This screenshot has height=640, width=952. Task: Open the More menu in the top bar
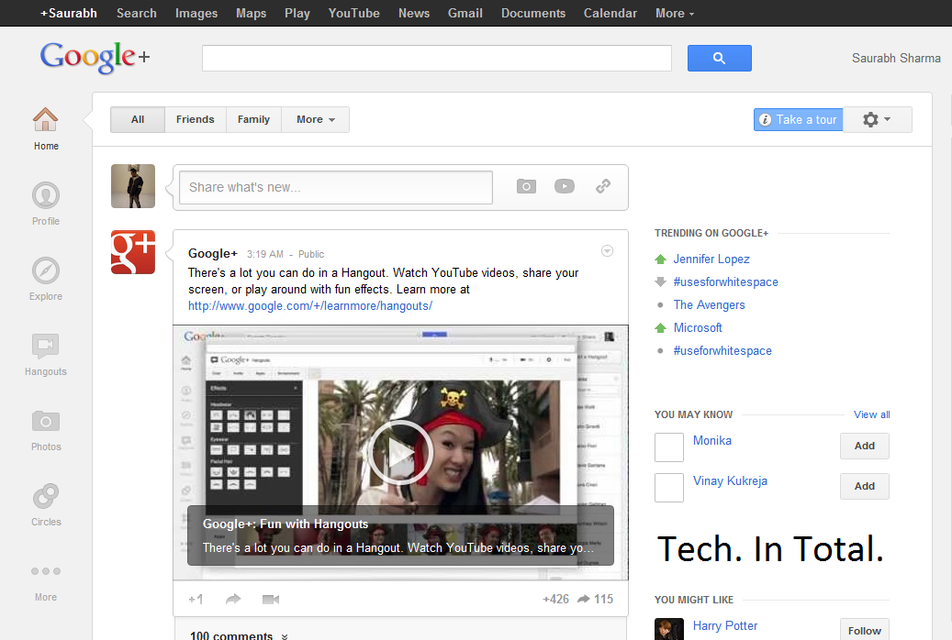pos(675,14)
